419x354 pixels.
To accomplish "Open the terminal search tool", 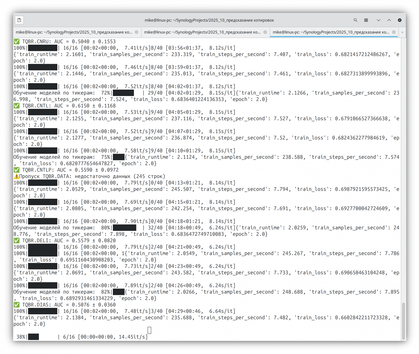I will coord(355,20).
